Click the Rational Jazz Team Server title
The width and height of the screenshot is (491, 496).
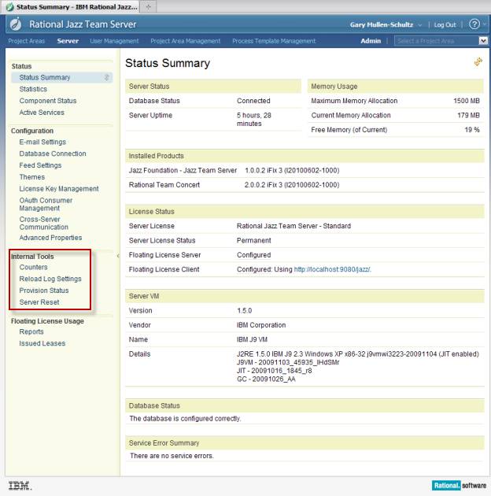(83, 24)
